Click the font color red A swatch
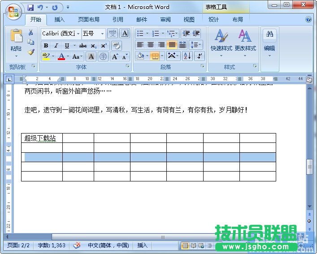Viewport: 317px width, 254px height. [x=61, y=56]
